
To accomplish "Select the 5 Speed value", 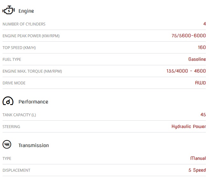I will click(x=197, y=170).
